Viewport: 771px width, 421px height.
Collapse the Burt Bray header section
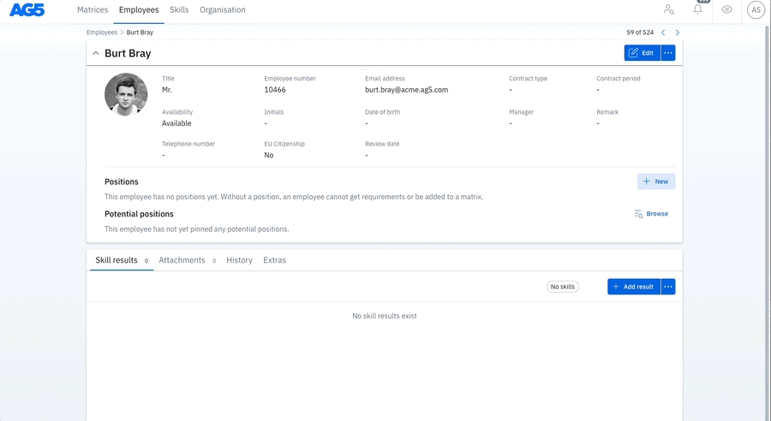click(95, 53)
